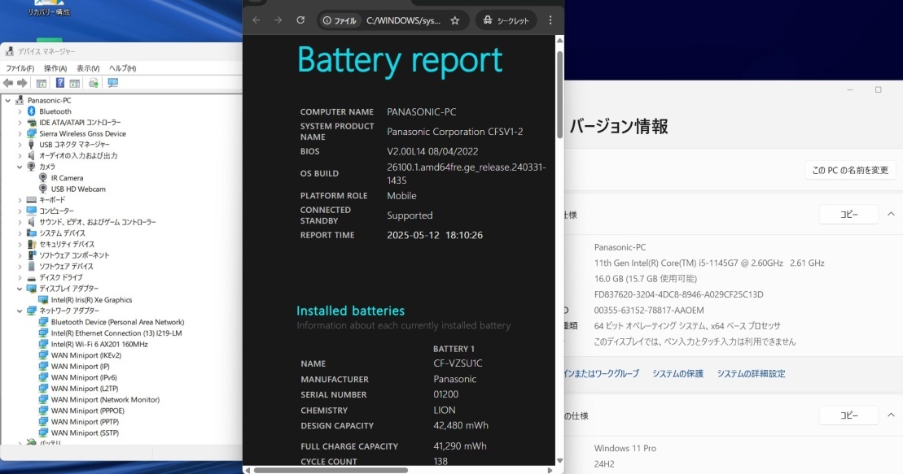The height and width of the screenshot is (474, 903).
Task: Select the Bluetooth icon in device tree
Action: (32, 111)
